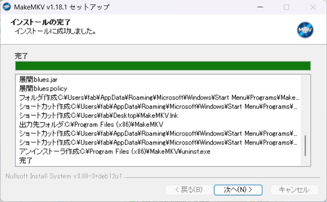The height and width of the screenshot is (202, 327).
Task: Select the Desktop MakeMKV.lnk shortcut log line
Action: point(99,116)
